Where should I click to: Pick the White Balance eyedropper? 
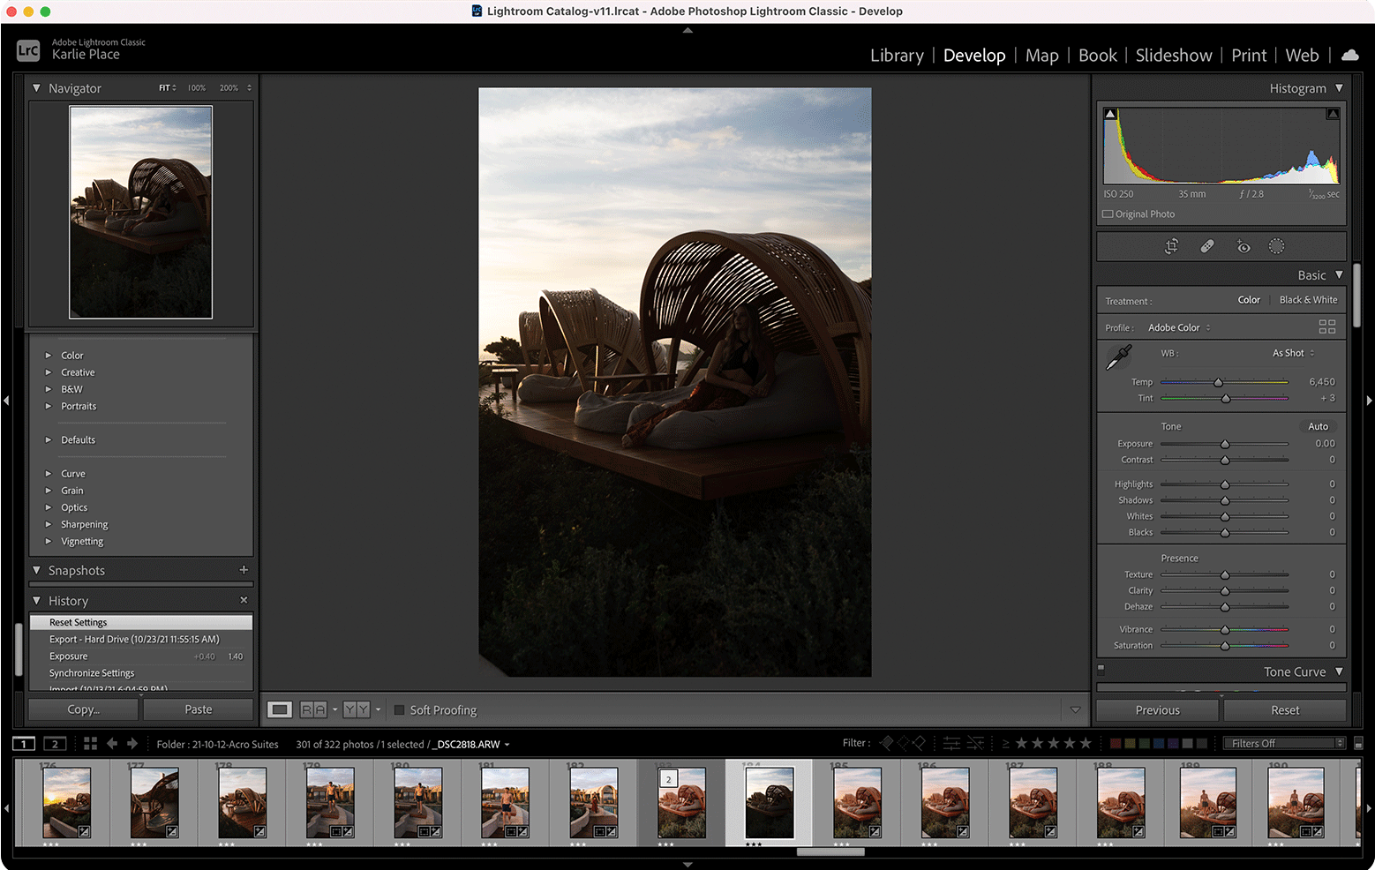(1118, 357)
